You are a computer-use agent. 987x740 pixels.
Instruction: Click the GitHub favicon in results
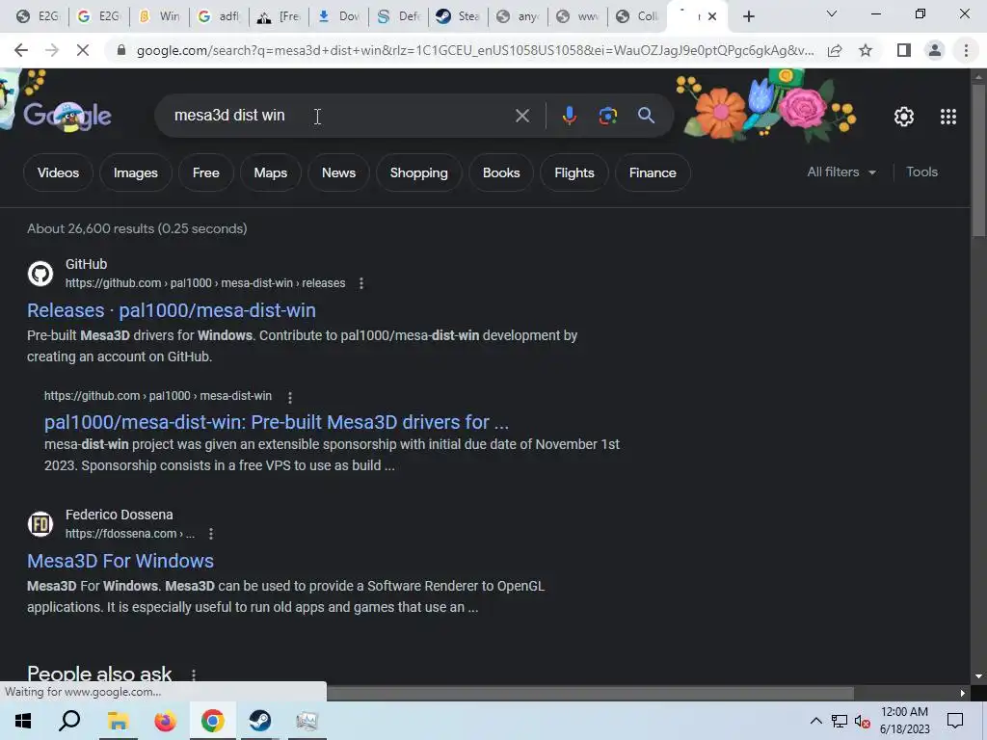pos(40,274)
